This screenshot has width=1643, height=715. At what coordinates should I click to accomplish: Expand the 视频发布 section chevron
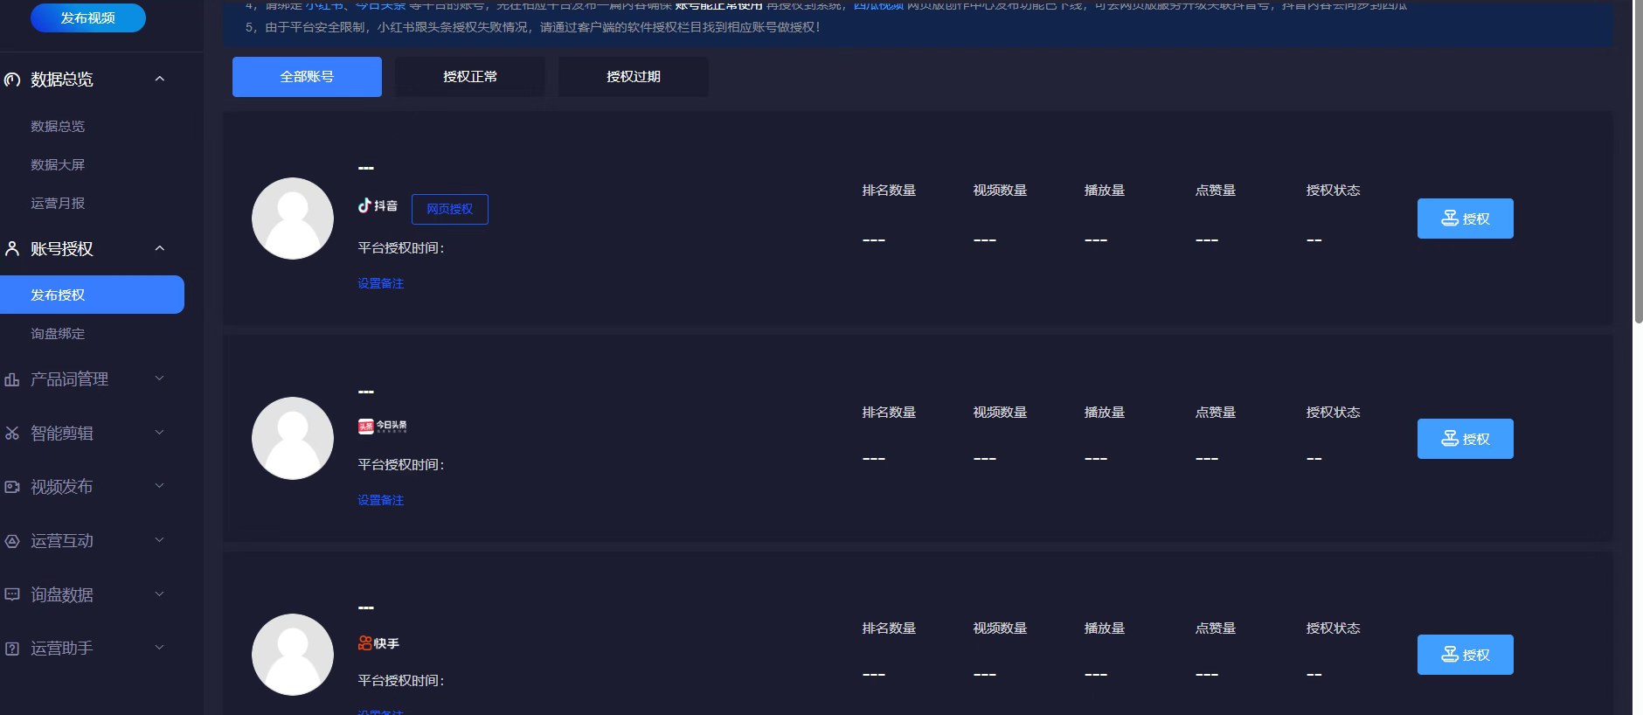[x=160, y=486]
